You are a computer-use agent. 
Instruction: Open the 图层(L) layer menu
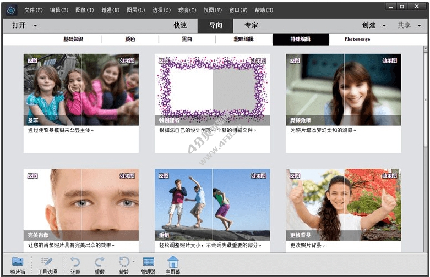[135, 10]
